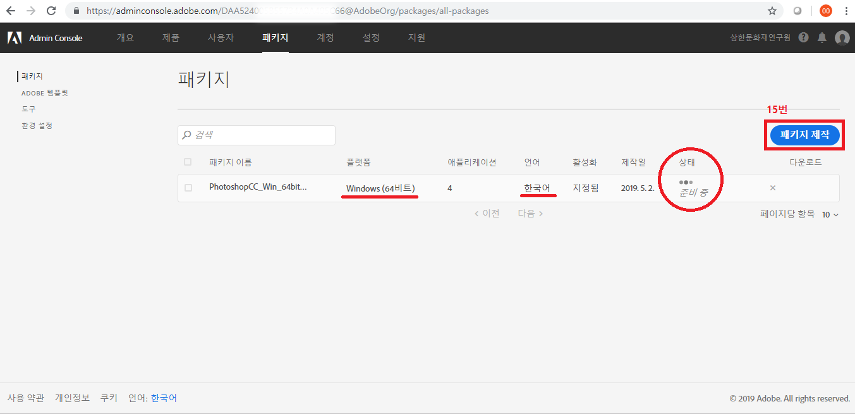This screenshot has height=416, width=855.
Task: Click the 다음 pagination button
Action: 531,214
